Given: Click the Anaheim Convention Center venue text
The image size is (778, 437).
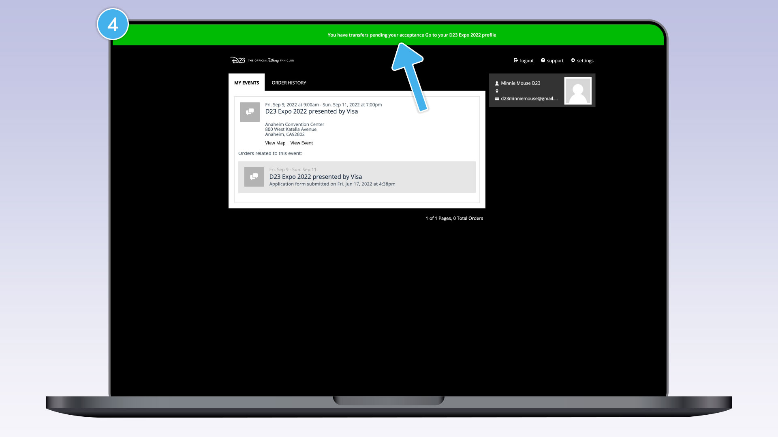Looking at the screenshot, I should click(x=295, y=125).
